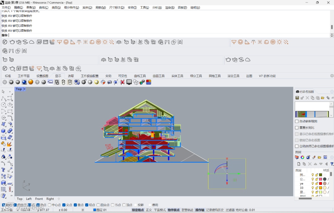
Task: Enable the 四分点 osnap checkbox
Action: [x=98, y=205]
